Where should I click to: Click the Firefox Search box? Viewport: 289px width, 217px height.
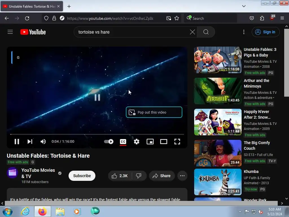pos(211,18)
